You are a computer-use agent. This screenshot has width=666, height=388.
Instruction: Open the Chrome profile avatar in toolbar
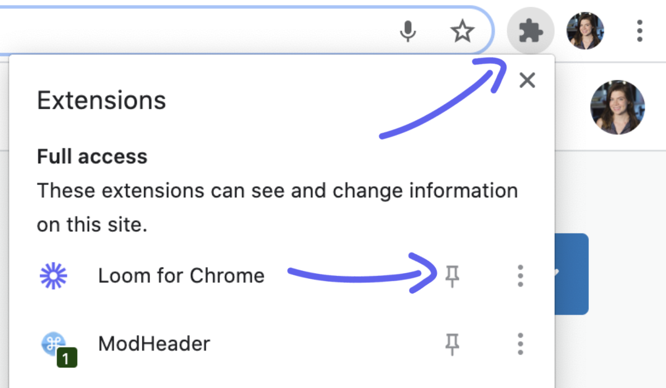(x=585, y=31)
